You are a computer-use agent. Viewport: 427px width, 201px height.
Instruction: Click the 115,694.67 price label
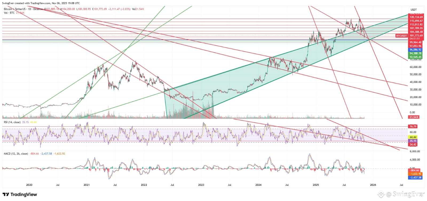(416, 21)
